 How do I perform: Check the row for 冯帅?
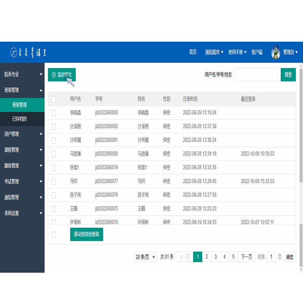53,181
